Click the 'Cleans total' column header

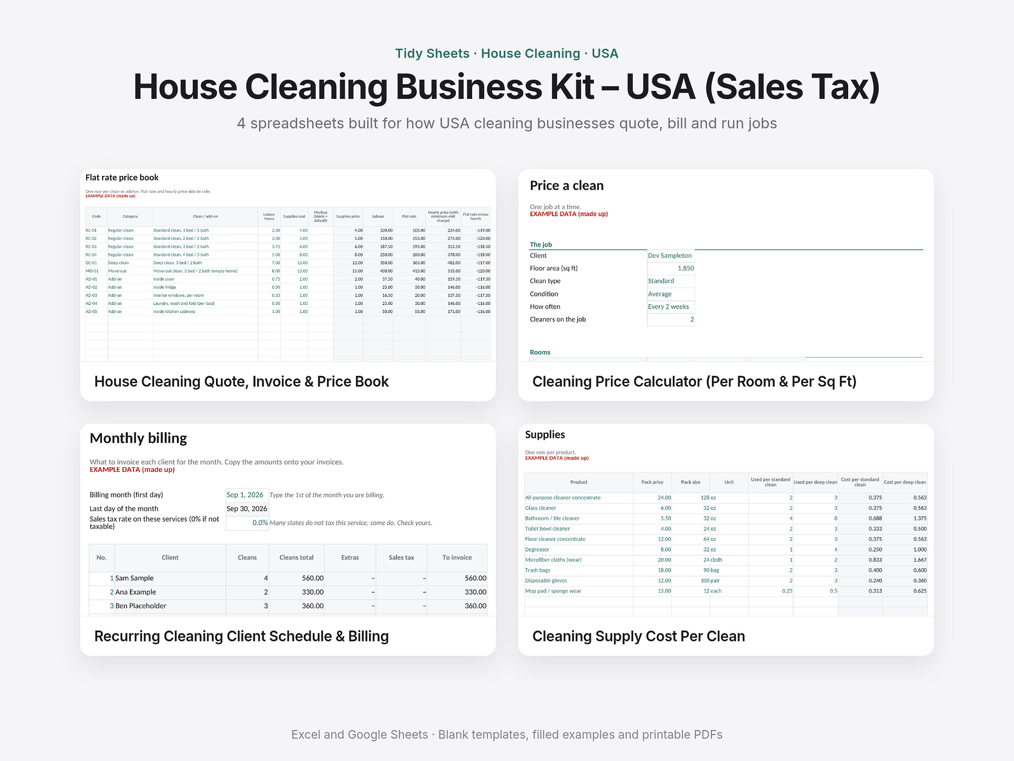(296, 558)
